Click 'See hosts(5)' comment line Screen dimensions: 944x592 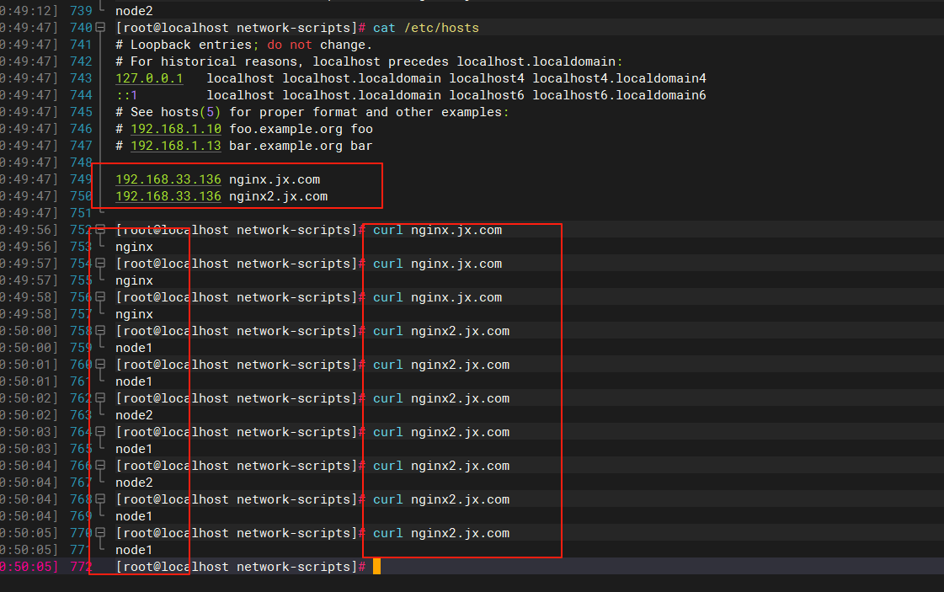pos(312,112)
